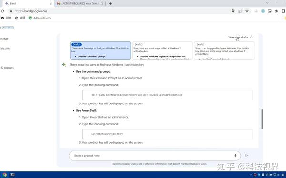Click the picture-in-picture extension icon
Viewport: 286px width, 178px height.
[270, 11]
